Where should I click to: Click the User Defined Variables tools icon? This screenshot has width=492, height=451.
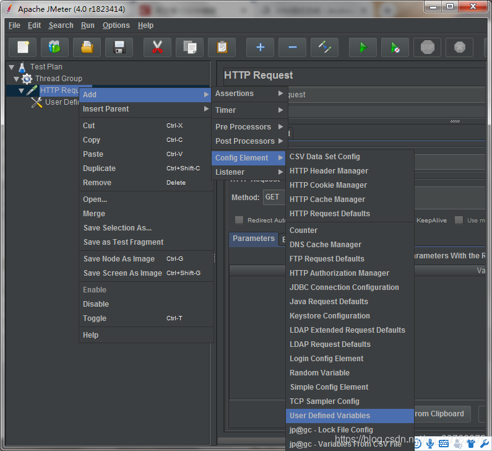pos(37,102)
